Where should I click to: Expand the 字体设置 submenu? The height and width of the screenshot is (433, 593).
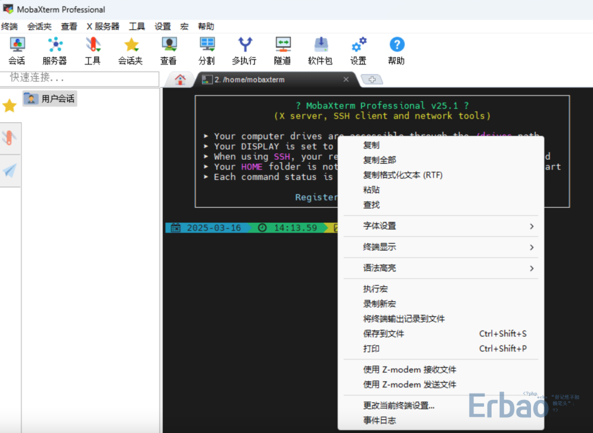pos(441,226)
